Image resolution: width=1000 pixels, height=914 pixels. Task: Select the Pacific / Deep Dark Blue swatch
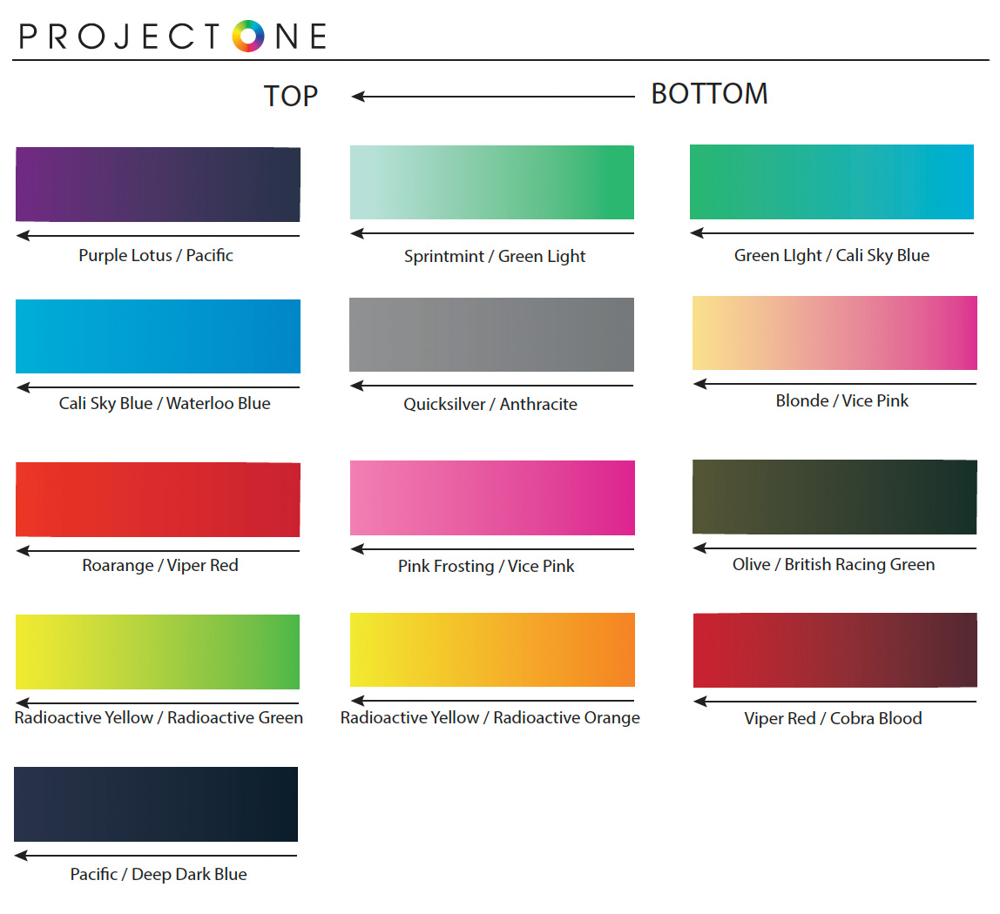pyautogui.click(x=156, y=804)
